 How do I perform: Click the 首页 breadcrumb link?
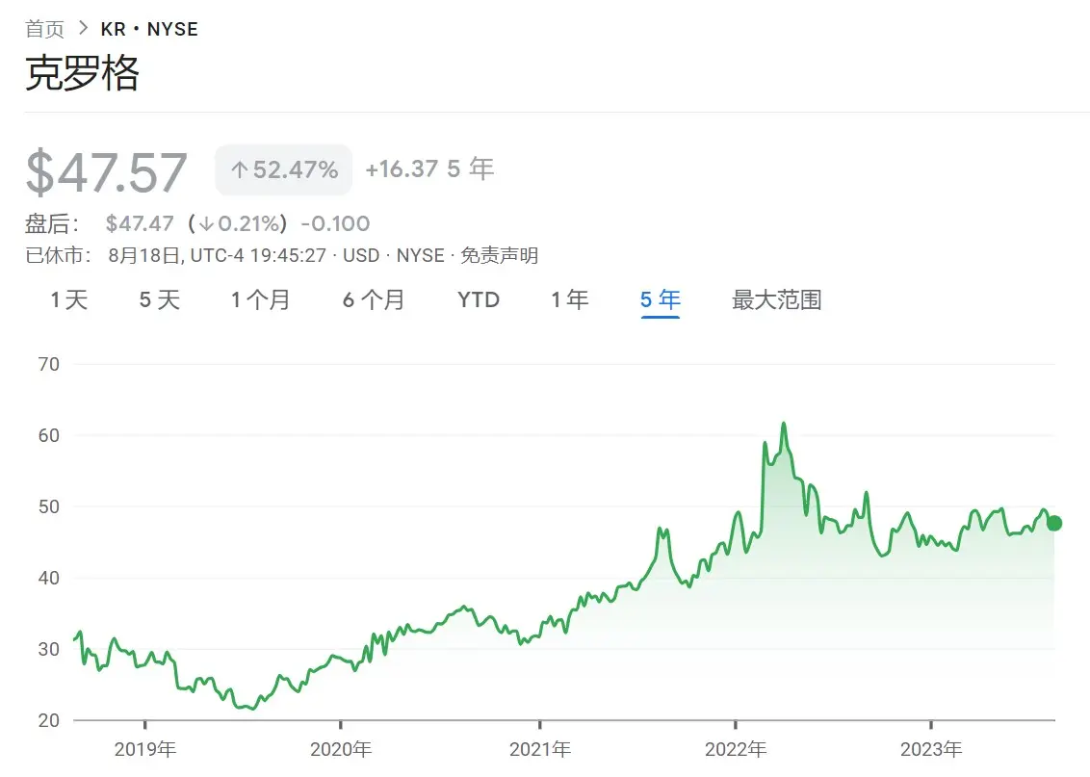[44, 29]
